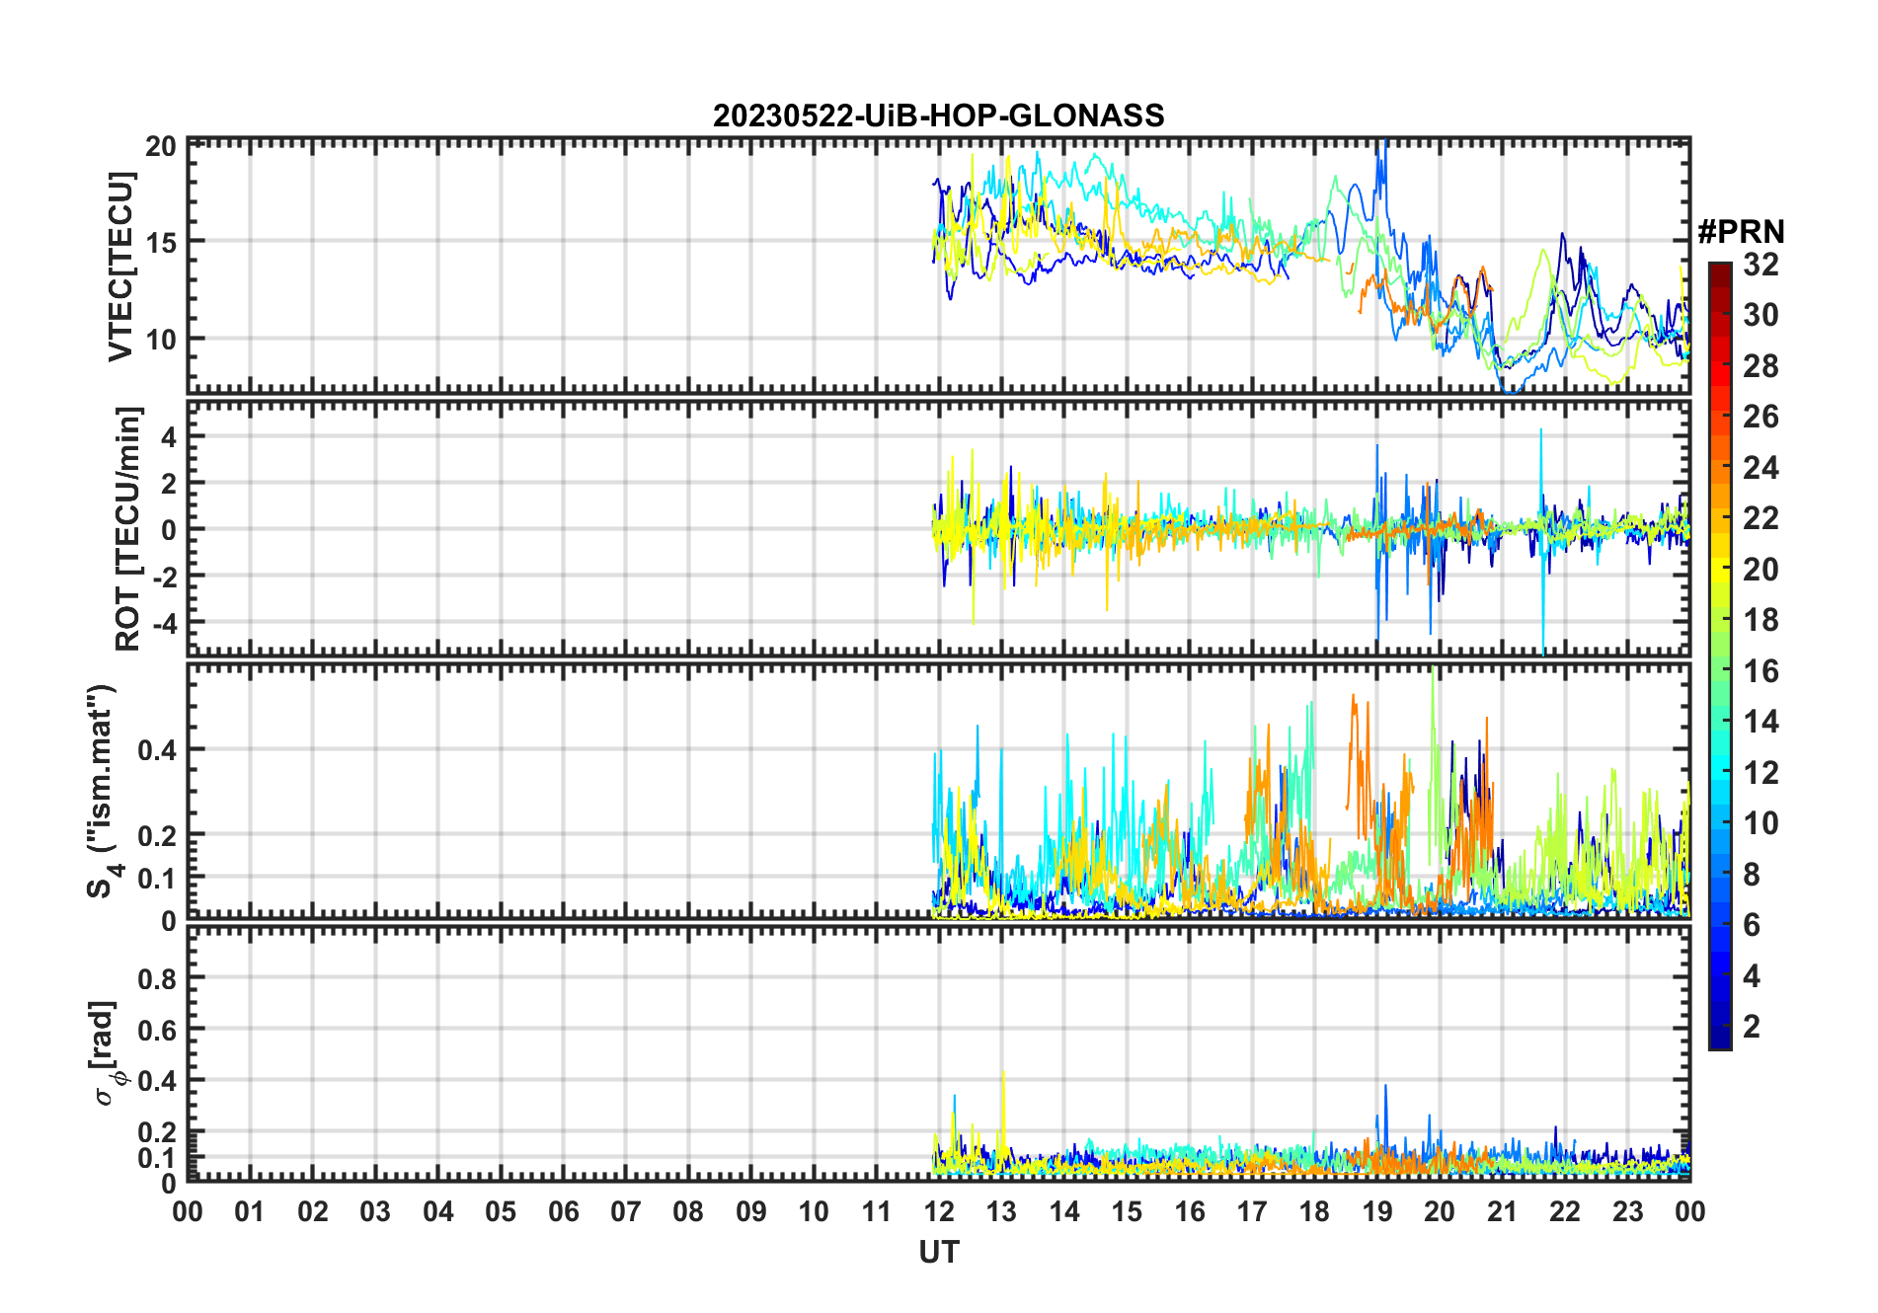Select UT axis hour label 13
Viewport: 1878px width, 1313px height.
tap(1001, 1211)
